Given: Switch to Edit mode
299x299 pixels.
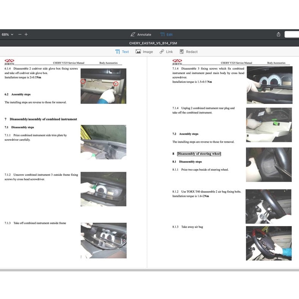Looking at the screenshot, I should [166, 35].
